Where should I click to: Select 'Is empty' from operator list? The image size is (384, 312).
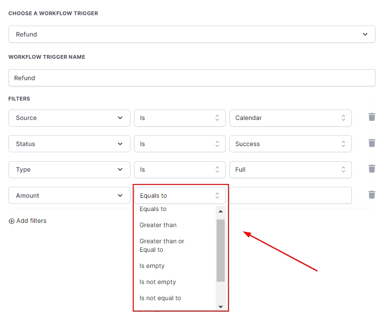(152, 266)
